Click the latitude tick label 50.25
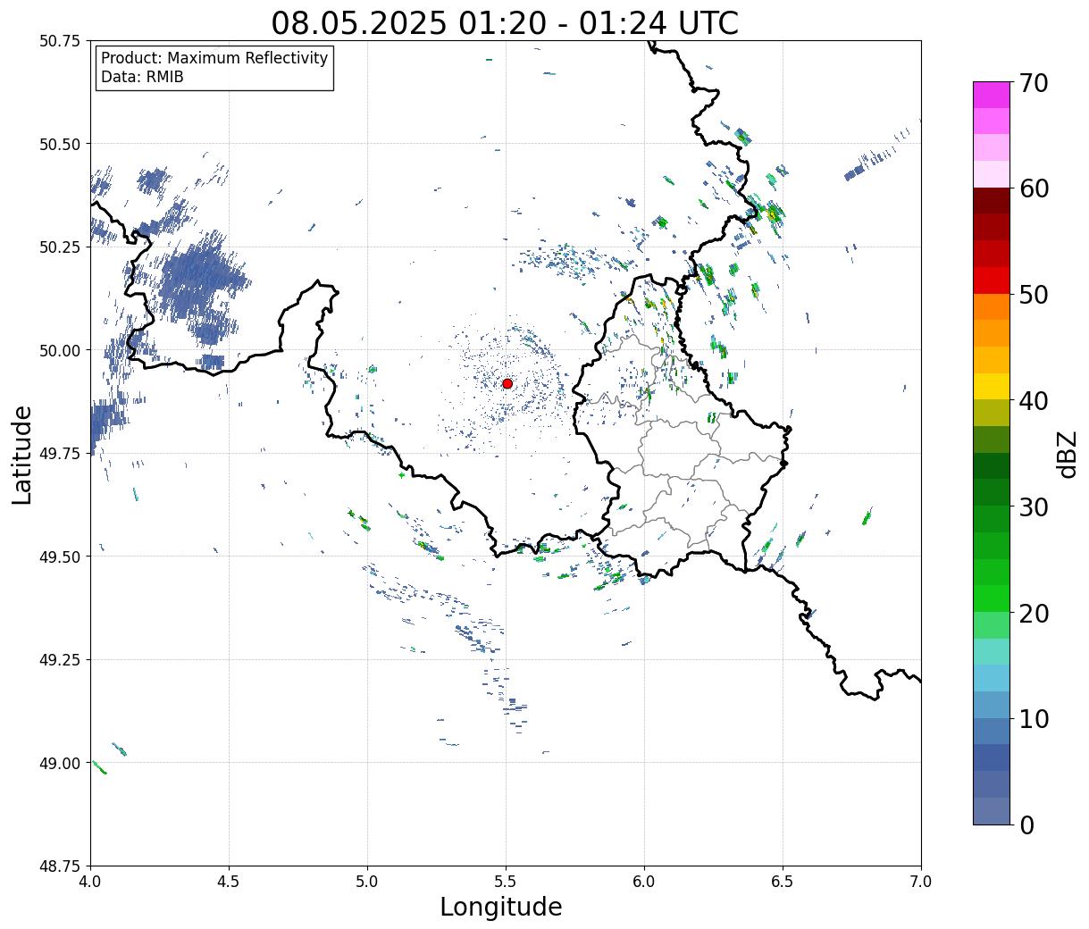Image resolution: width=1089 pixels, height=929 pixels. (60, 247)
